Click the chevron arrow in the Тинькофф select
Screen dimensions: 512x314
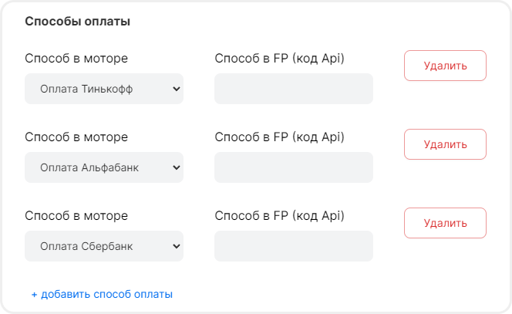[176, 89]
